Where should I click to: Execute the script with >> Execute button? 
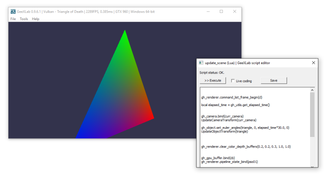click(x=213, y=81)
